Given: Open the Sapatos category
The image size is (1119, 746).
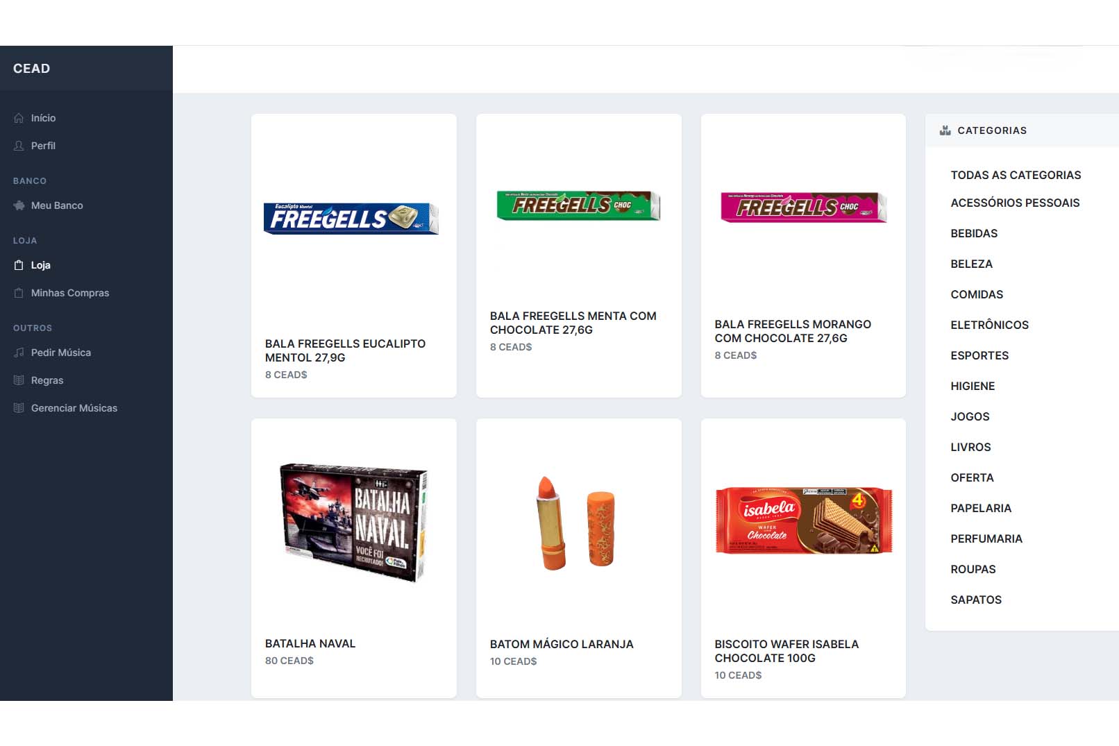Looking at the screenshot, I should [976, 600].
